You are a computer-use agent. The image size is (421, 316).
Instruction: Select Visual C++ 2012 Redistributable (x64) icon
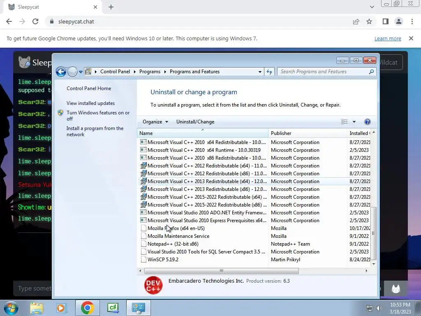click(x=143, y=165)
